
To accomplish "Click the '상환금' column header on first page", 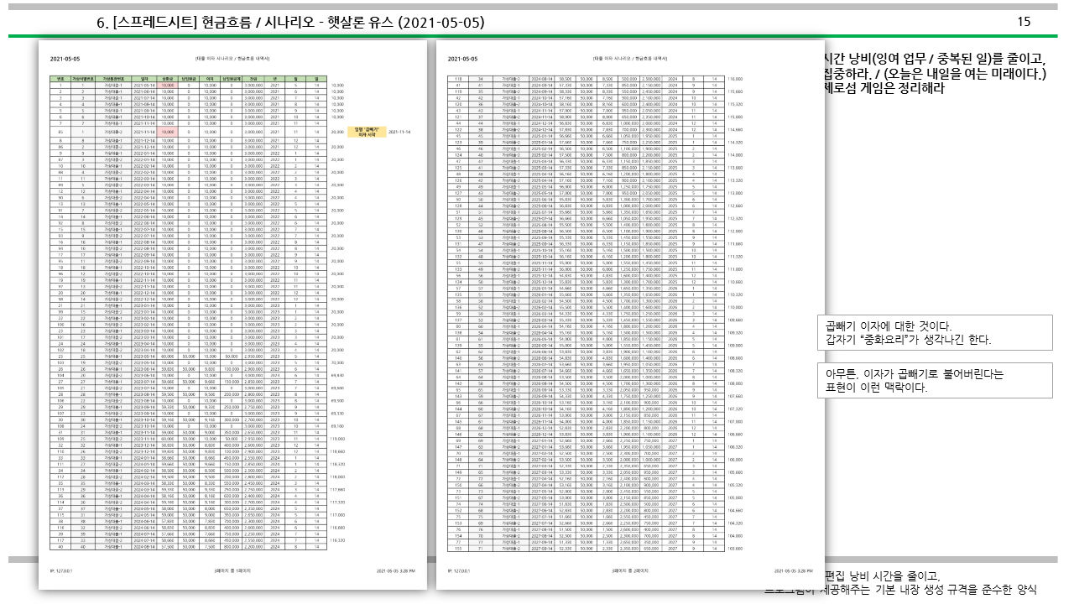I will [168, 79].
